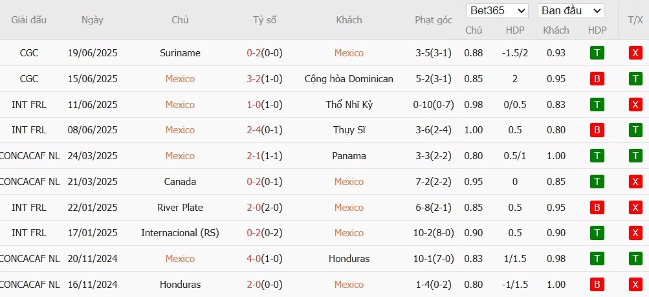This screenshot has width=649, height=297.
Task: Open the Bet365 bookmaker dropdown
Action: pos(497,11)
